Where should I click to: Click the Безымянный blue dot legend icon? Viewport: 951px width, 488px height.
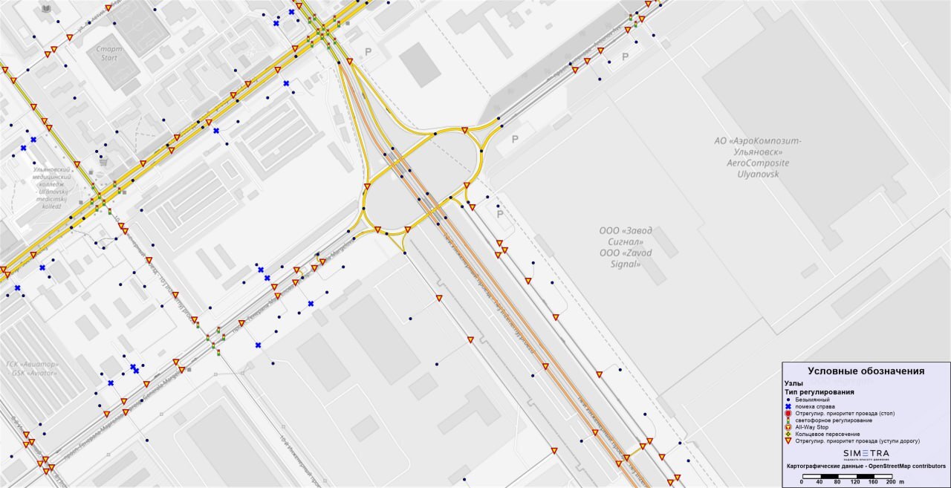pos(788,400)
